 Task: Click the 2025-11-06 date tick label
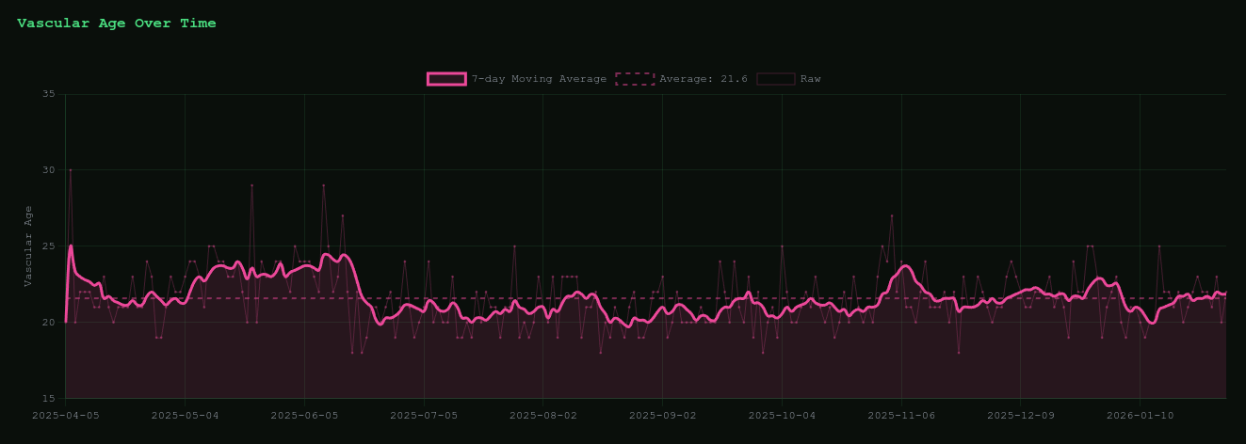(901, 414)
